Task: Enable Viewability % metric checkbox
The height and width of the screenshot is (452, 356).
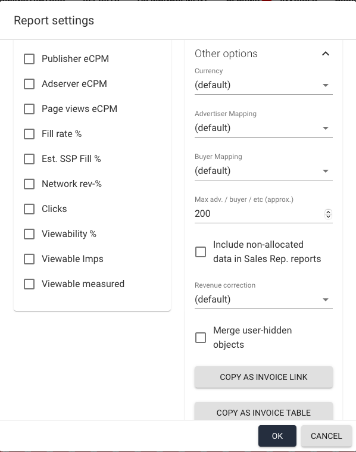Action: (29, 234)
